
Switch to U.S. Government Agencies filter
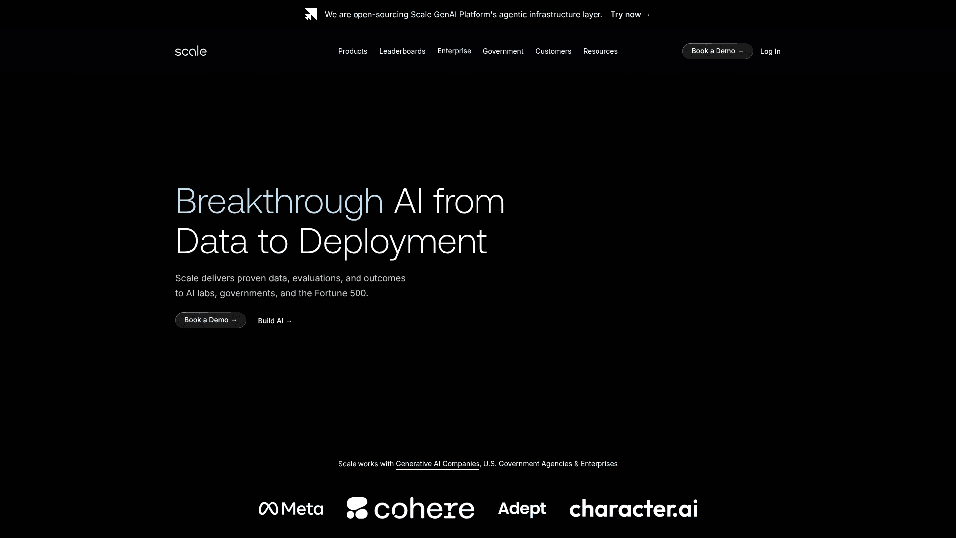click(x=527, y=464)
